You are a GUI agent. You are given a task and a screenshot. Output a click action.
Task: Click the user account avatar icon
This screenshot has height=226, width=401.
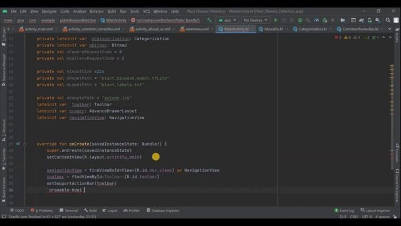coord(396,20)
